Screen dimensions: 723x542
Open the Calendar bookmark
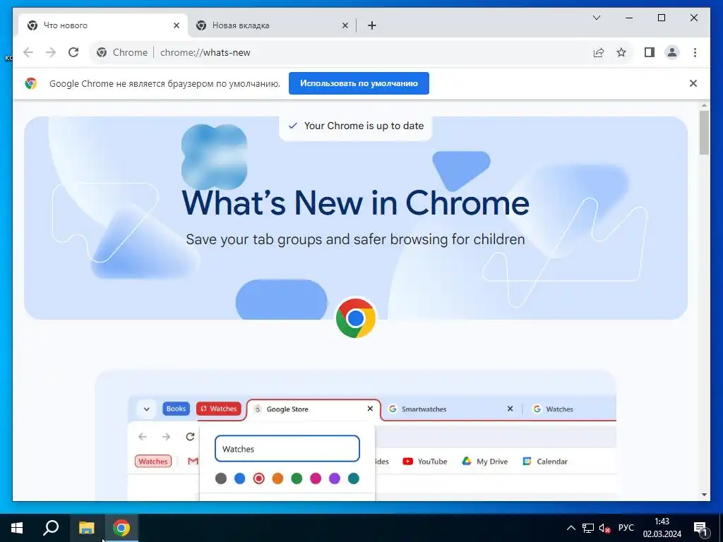coord(545,462)
